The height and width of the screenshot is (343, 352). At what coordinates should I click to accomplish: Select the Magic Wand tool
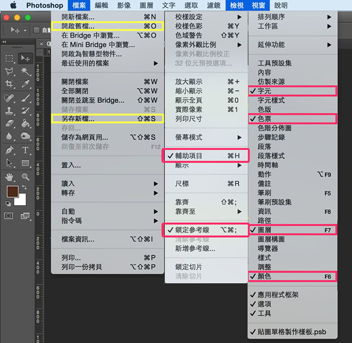(x=25, y=71)
